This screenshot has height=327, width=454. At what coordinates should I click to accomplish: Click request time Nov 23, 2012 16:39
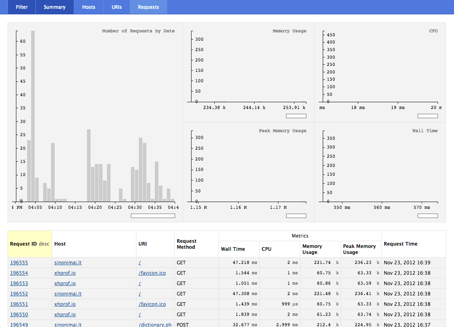[x=407, y=262]
